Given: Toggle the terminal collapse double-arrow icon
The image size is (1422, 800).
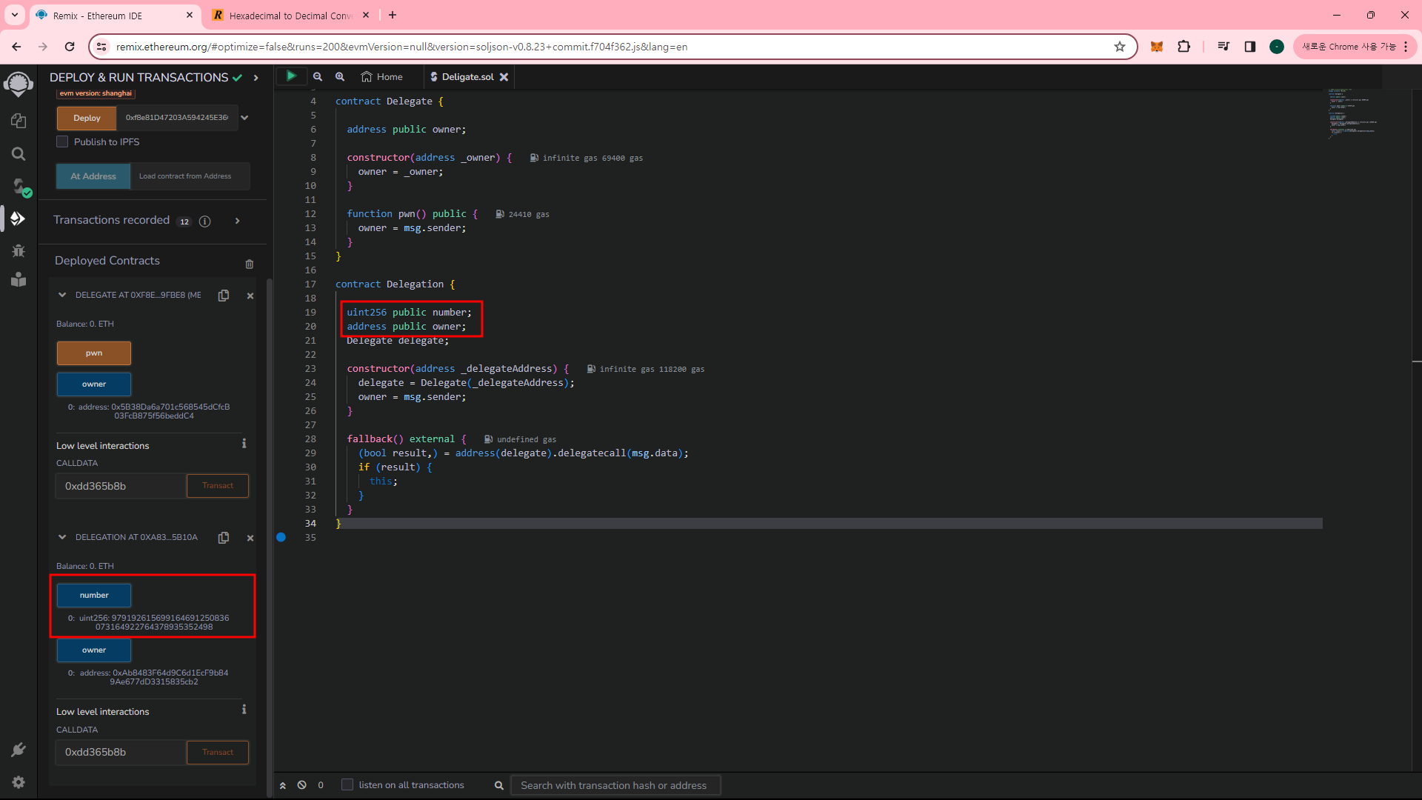Looking at the screenshot, I should pyautogui.click(x=283, y=785).
